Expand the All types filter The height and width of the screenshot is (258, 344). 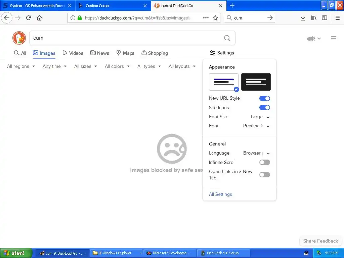click(x=149, y=66)
